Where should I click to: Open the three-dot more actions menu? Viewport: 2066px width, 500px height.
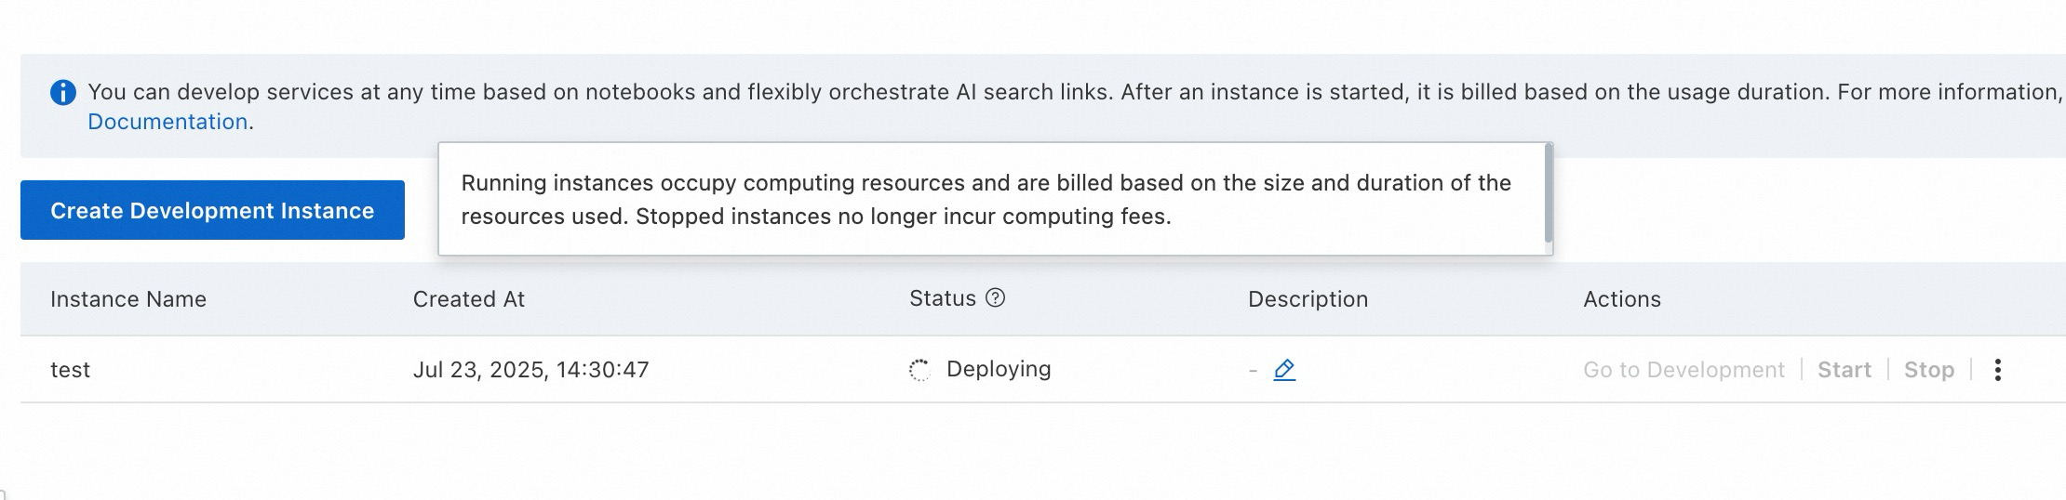click(x=1997, y=370)
